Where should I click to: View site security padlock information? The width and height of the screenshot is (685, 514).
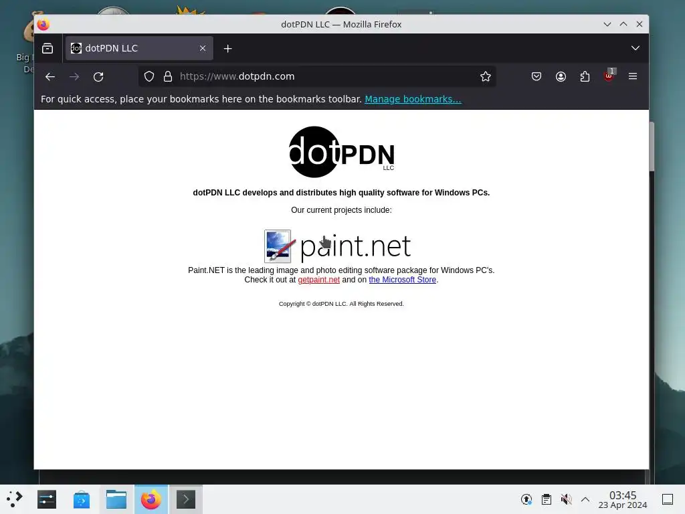click(x=168, y=76)
